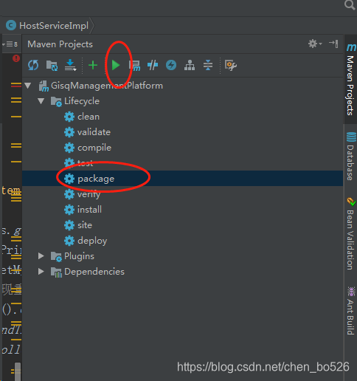Click the gear icon next to install
Image resolution: width=357 pixels, height=381 pixels.
click(69, 210)
